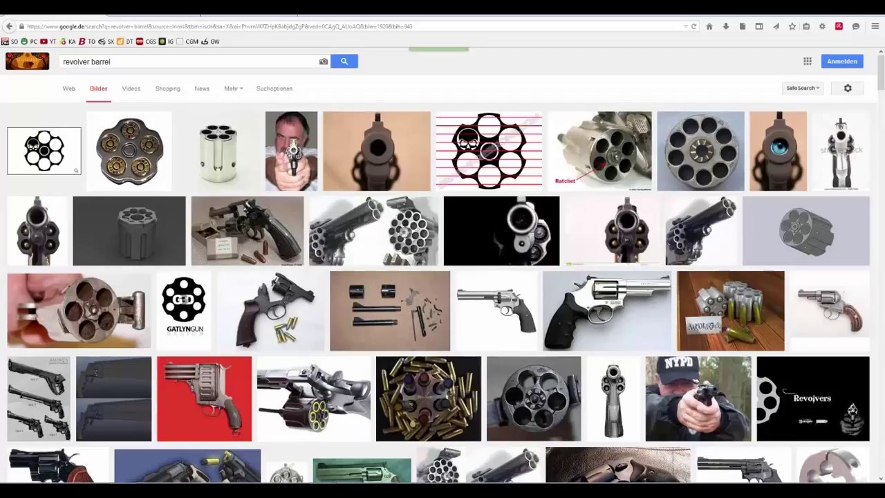Open the red background pepperbox pistol image

click(x=204, y=398)
